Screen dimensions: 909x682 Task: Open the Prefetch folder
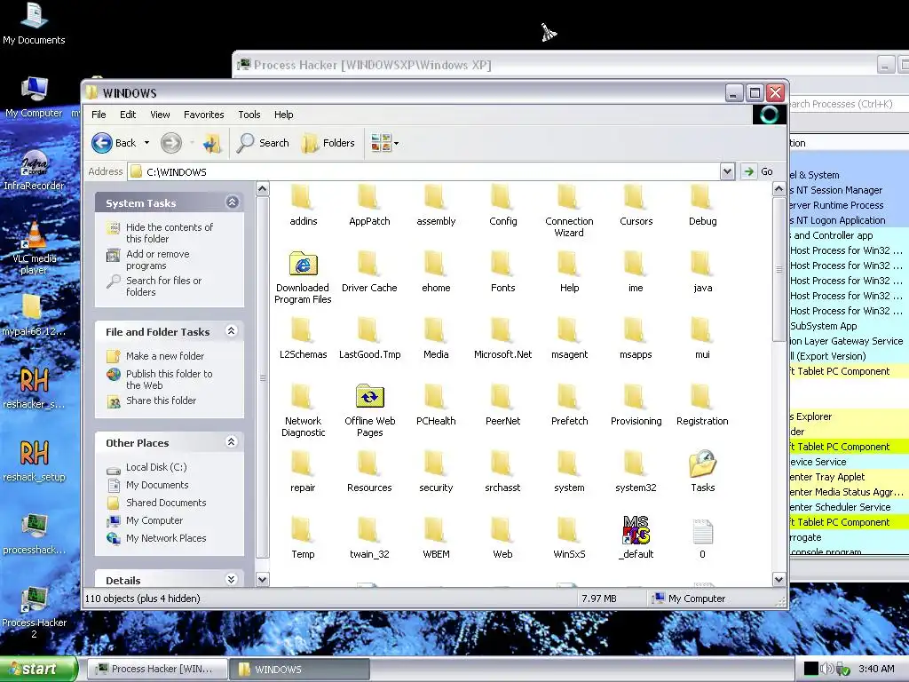click(569, 405)
